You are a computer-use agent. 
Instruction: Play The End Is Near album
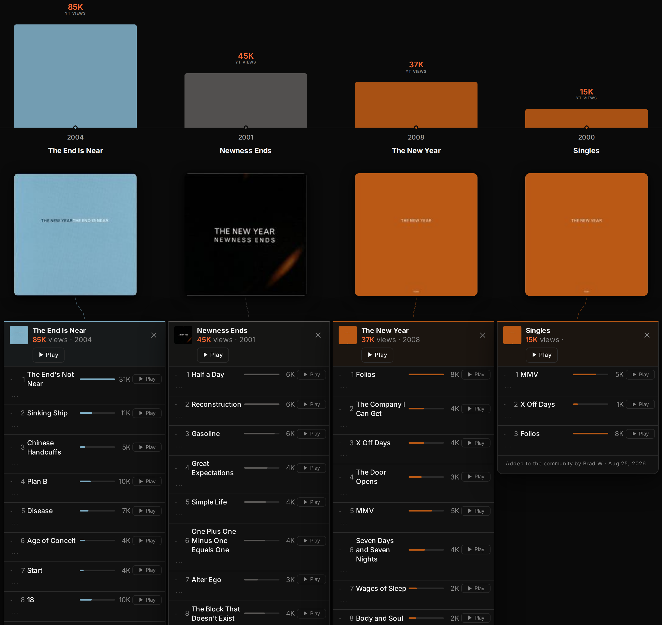(49, 355)
